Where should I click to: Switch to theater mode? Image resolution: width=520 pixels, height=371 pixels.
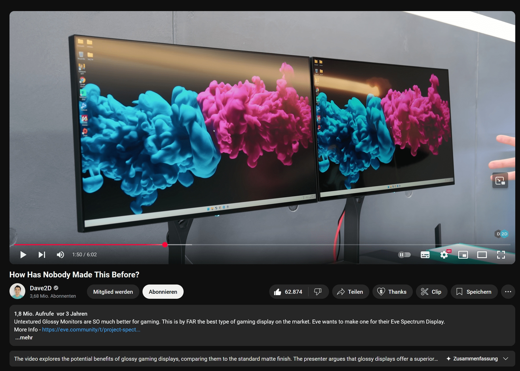click(482, 254)
